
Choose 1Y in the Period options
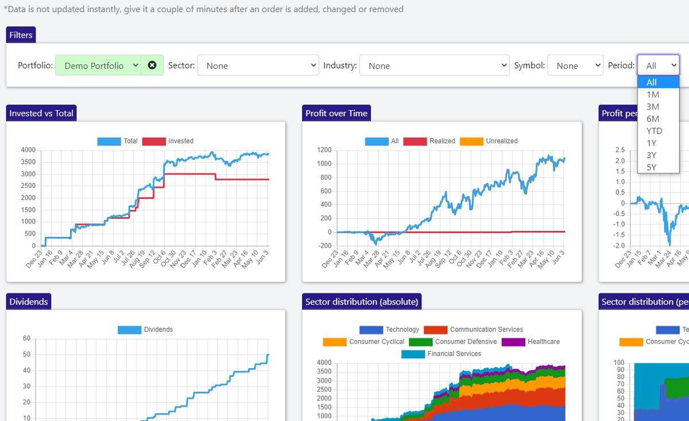[652, 142]
